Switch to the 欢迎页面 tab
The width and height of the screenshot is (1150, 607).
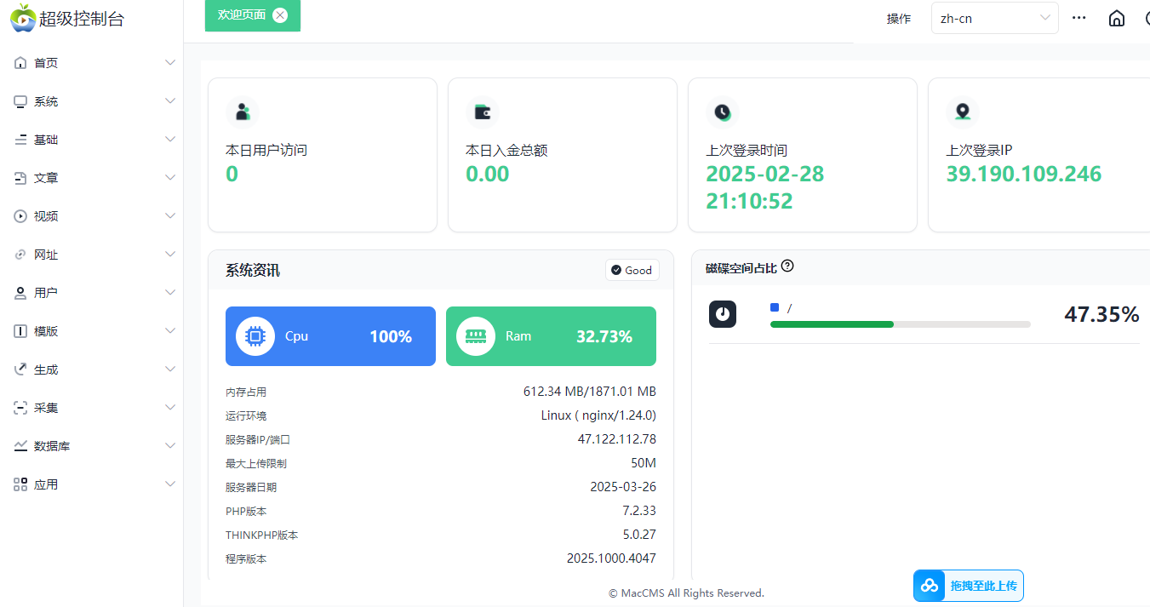pos(241,14)
